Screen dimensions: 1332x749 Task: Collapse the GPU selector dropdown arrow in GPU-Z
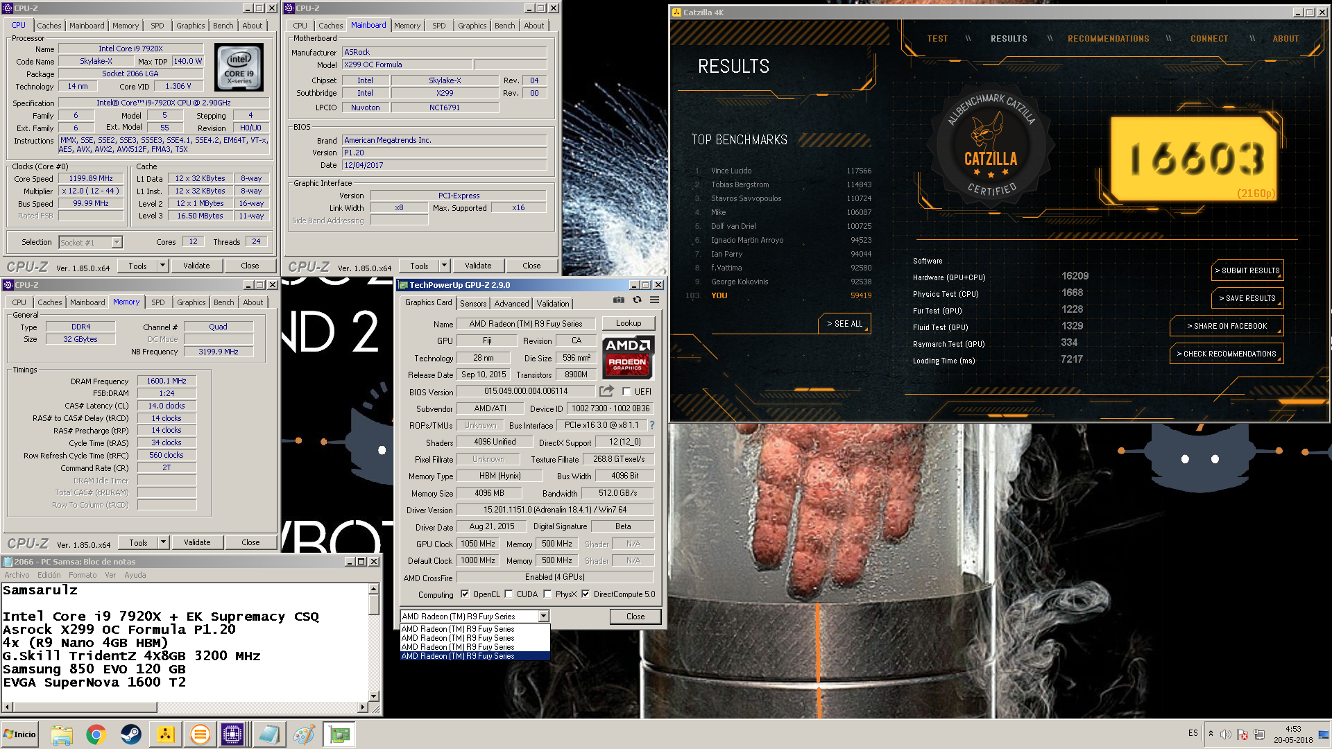point(543,617)
